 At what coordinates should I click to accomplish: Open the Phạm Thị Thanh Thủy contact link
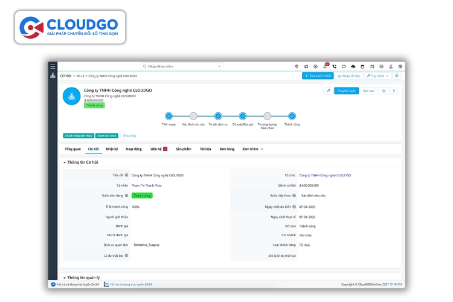click(147, 185)
